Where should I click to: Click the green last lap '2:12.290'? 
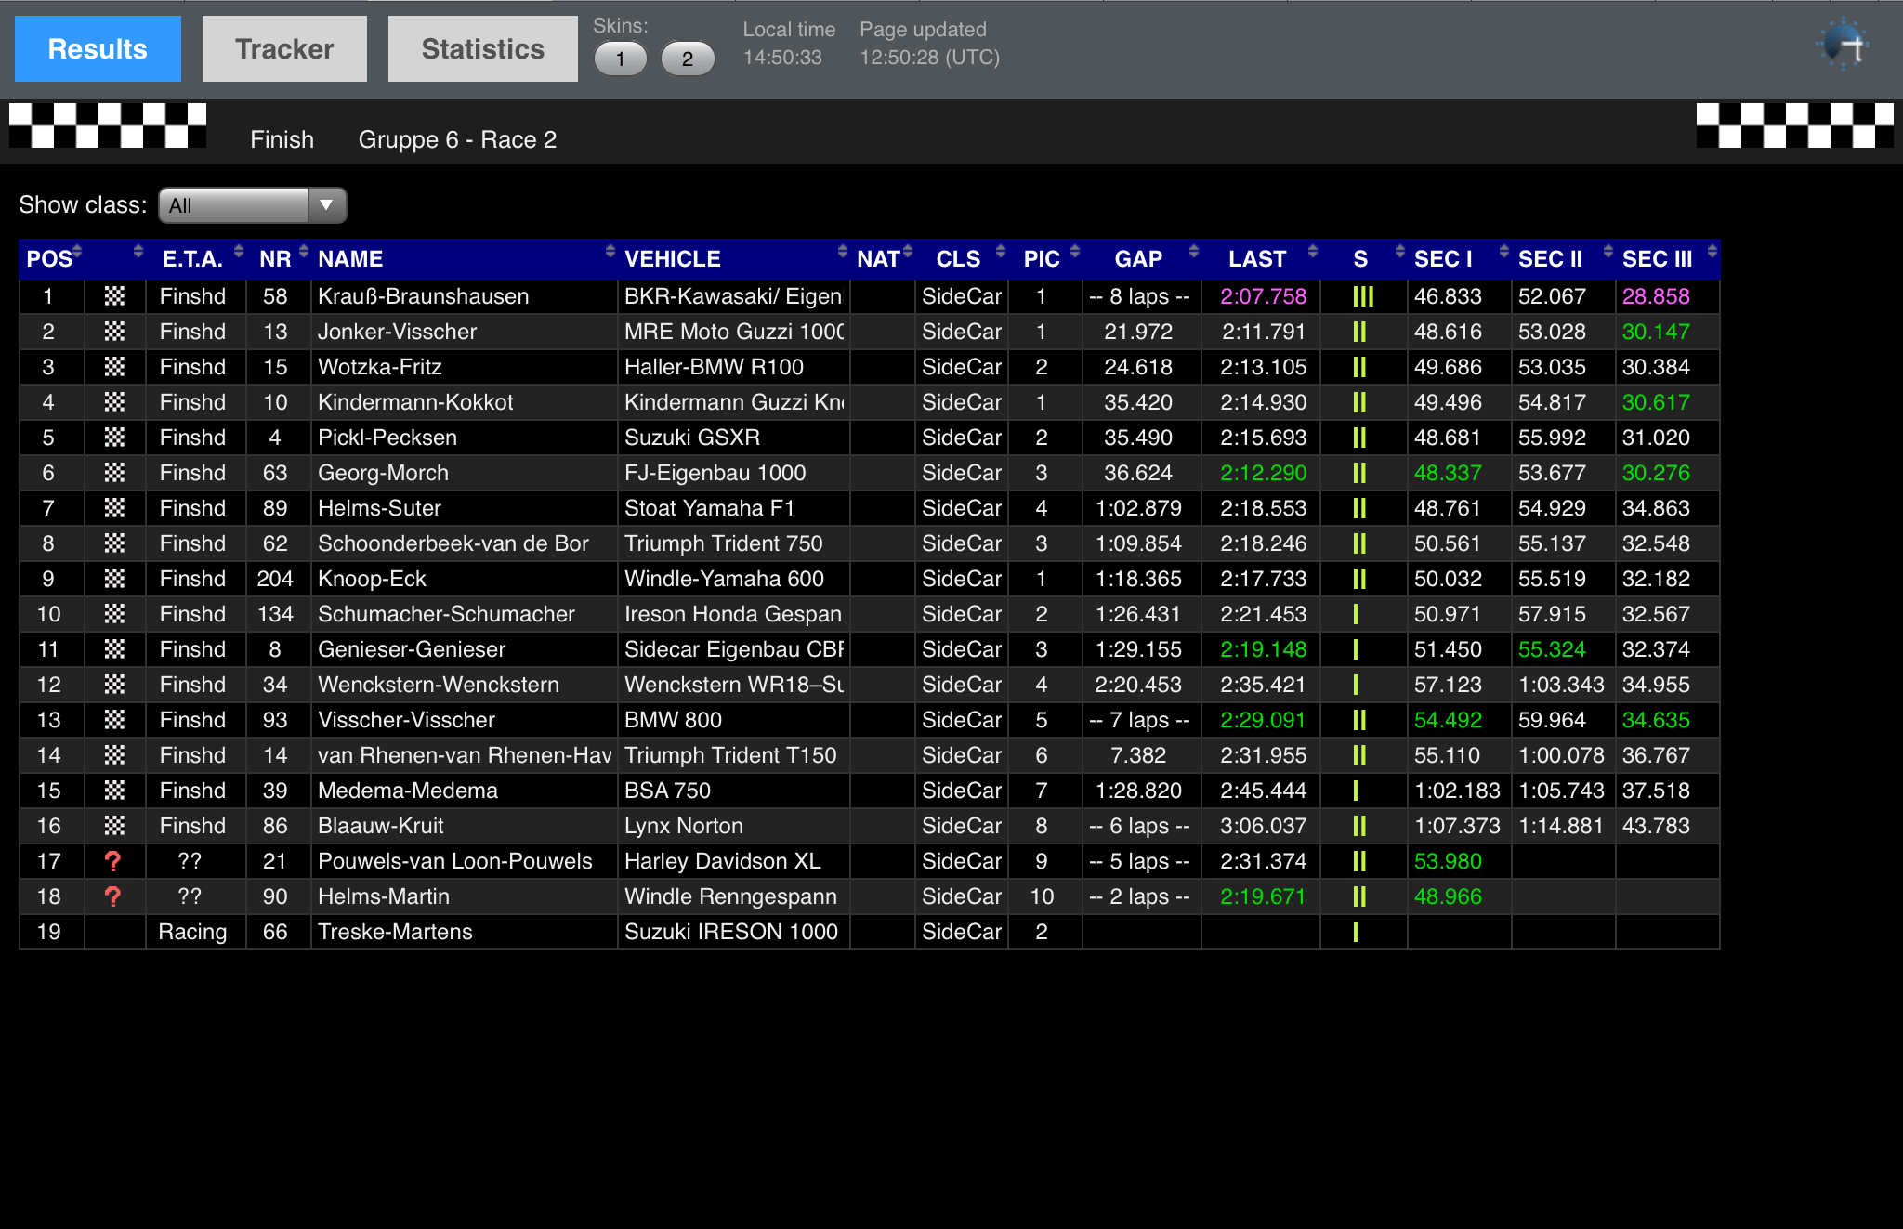tap(1263, 473)
